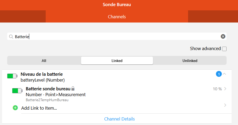Switch to the All filter tab
Screen dimensions: 238x125
pyautogui.click(x=44, y=61)
